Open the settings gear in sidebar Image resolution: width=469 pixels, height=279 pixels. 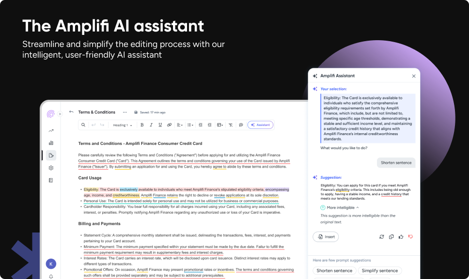click(x=51, y=168)
